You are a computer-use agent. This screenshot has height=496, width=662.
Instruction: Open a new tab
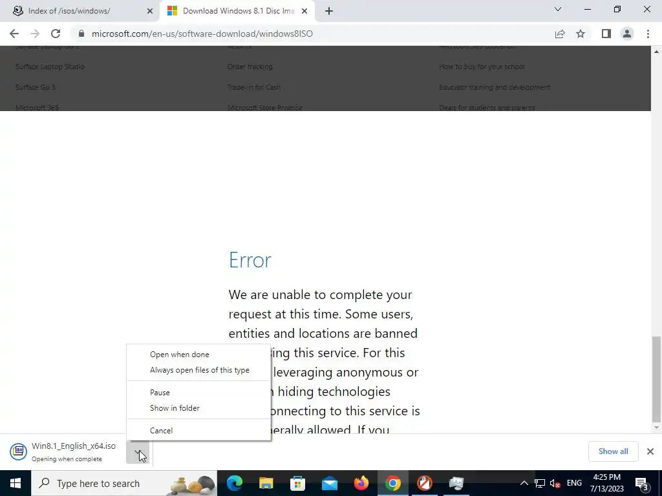click(x=329, y=11)
